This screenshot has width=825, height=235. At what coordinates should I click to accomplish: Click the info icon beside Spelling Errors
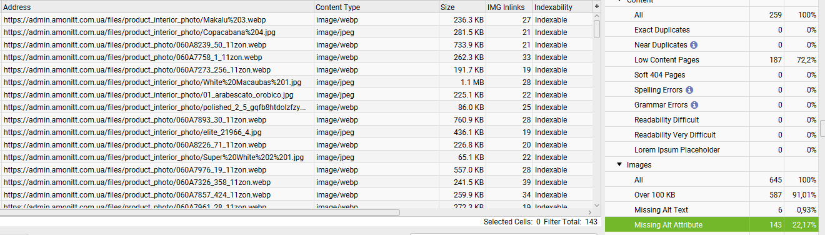(689, 90)
